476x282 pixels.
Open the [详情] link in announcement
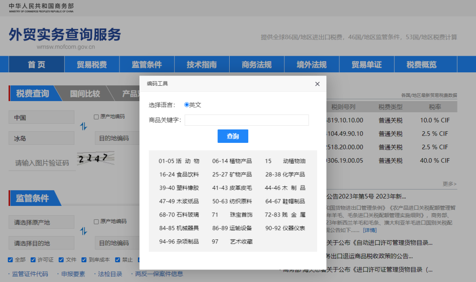coord(370,230)
